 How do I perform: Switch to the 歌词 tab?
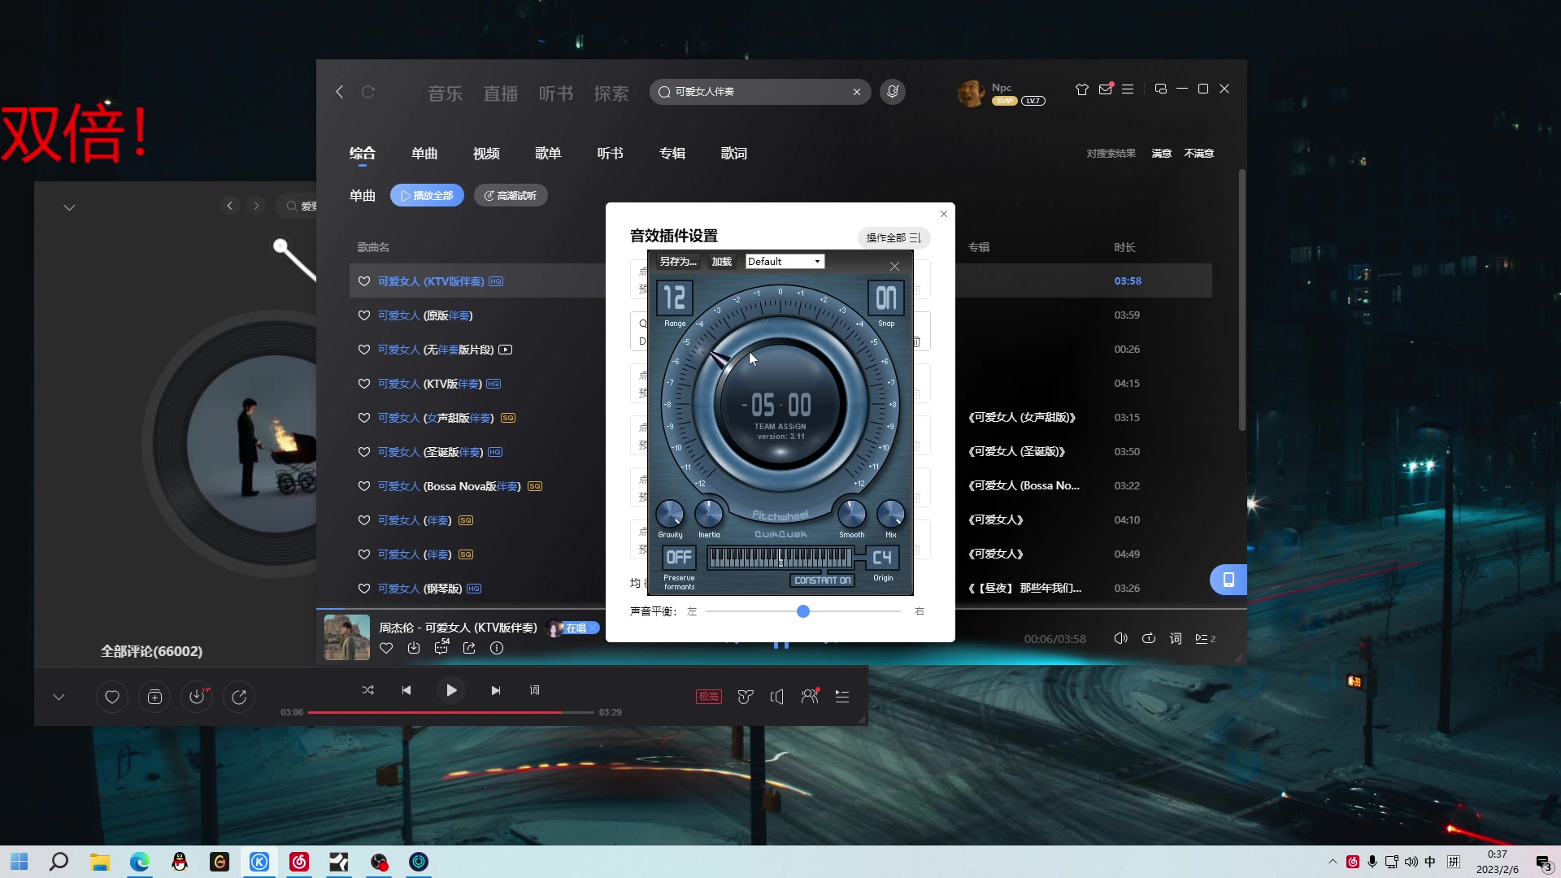pyautogui.click(x=733, y=154)
